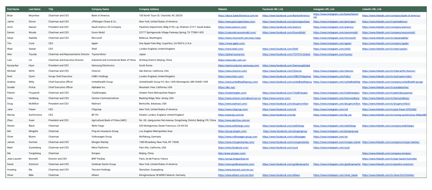Screen dimensions: 432x190
Task: Click the morganstanley.com website link
Action: [236, 142]
